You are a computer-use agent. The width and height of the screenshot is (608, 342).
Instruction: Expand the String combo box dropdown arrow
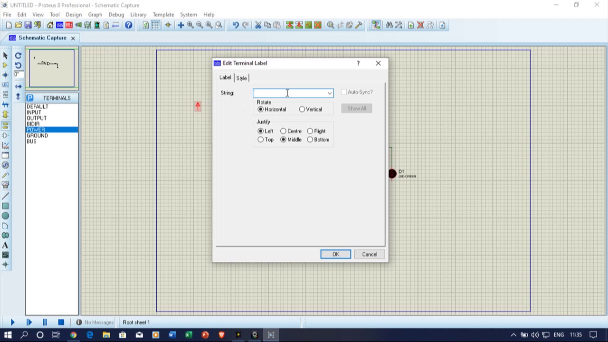pyautogui.click(x=329, y=93)
